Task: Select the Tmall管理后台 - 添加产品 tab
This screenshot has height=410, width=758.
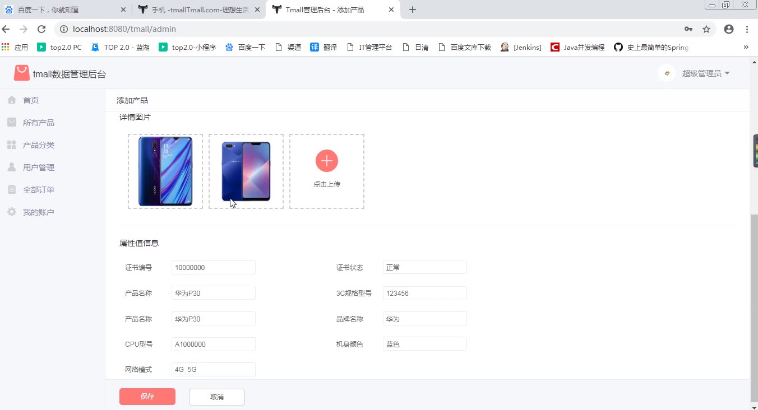Action: click(x=333, y=10)
